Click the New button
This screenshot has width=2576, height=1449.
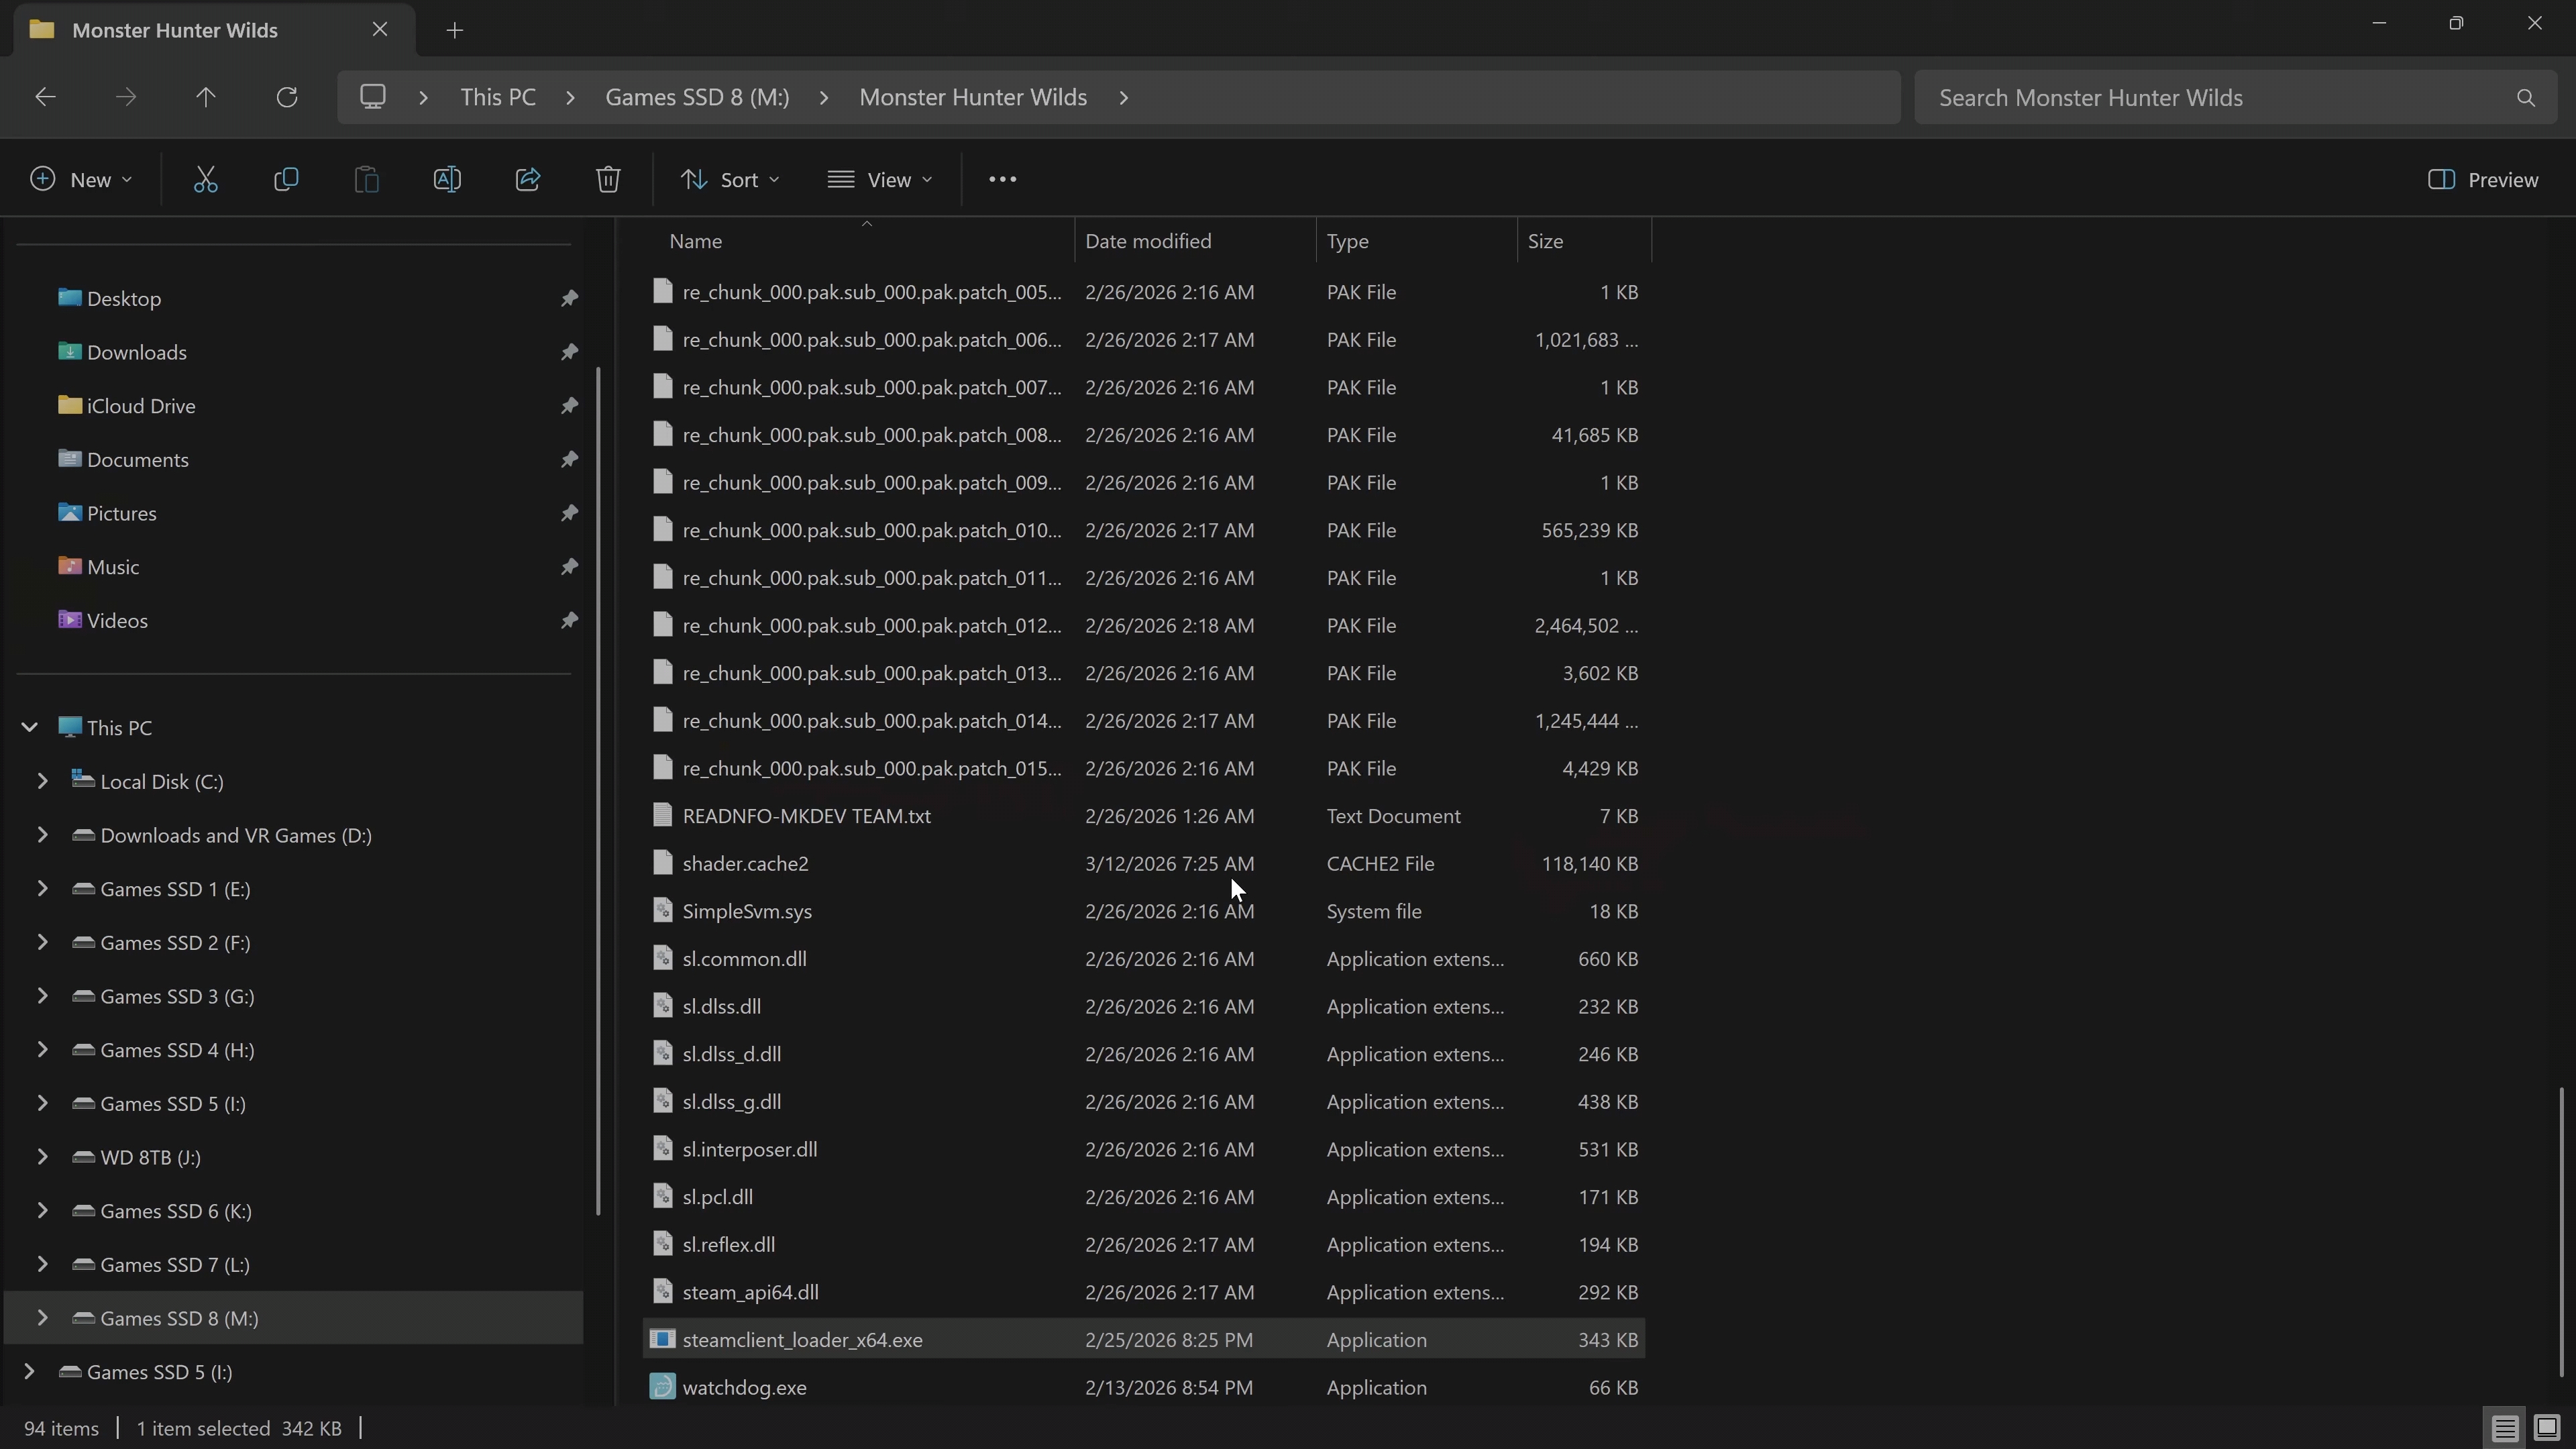80,180
